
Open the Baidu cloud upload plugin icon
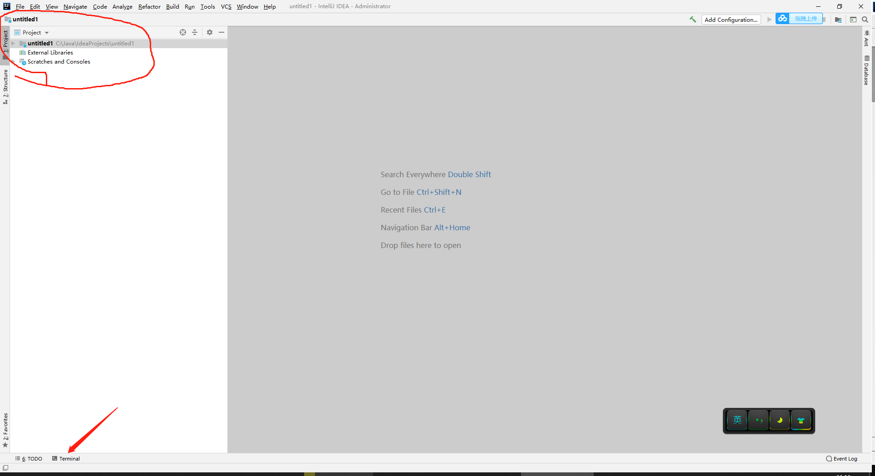782,19
